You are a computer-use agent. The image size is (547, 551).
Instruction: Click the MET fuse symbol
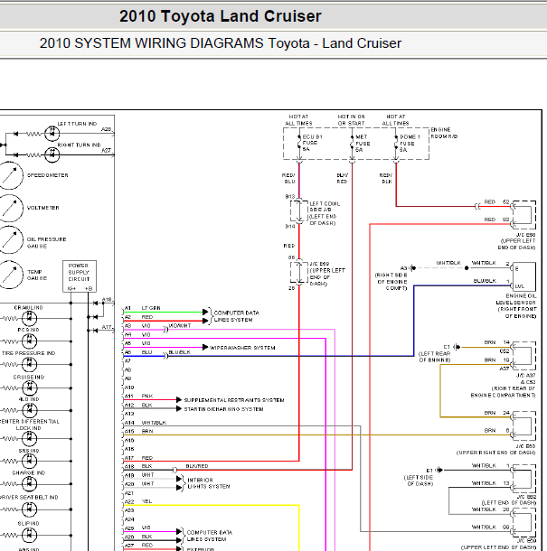click(352, 143)
